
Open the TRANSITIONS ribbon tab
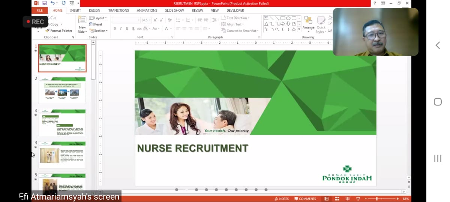[118, 10]
